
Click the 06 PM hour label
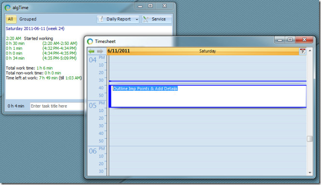(97, 151)
